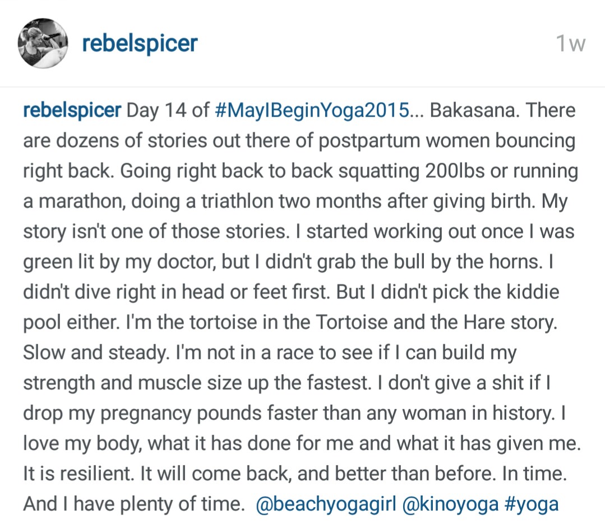
Task: Click the 1w post timestamp
Action: point(570,44)
